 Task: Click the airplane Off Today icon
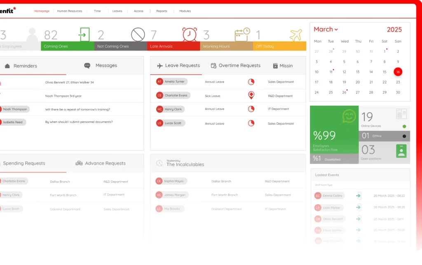pos(295,35)
